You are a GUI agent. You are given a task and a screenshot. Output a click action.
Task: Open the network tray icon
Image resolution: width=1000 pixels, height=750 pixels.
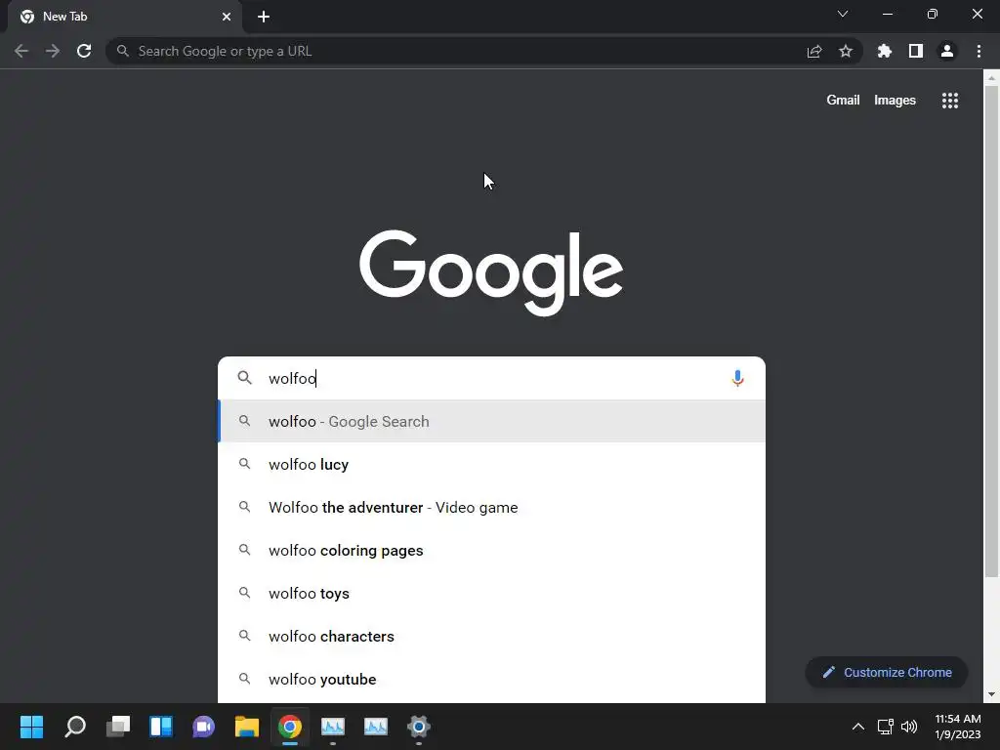[x=885, y=727]
